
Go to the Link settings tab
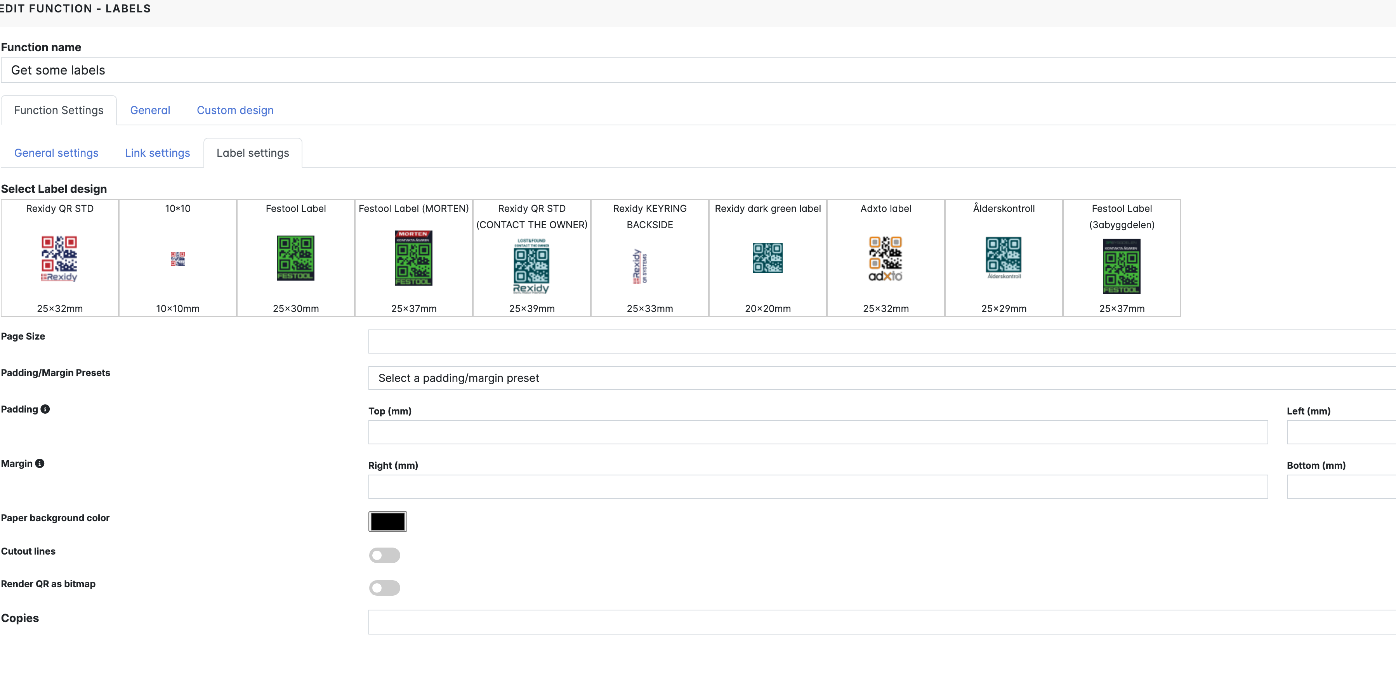[157, 153]
